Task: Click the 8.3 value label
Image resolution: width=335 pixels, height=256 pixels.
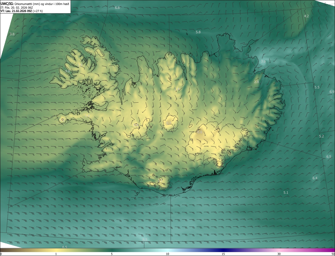Action: [145, 240]
